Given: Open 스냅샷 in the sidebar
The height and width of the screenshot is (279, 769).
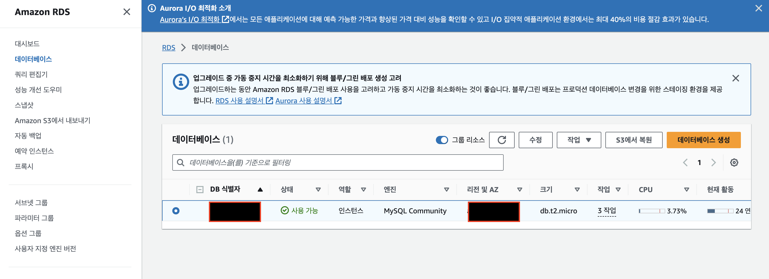Looking at the screenshot, I should (24, 105).
